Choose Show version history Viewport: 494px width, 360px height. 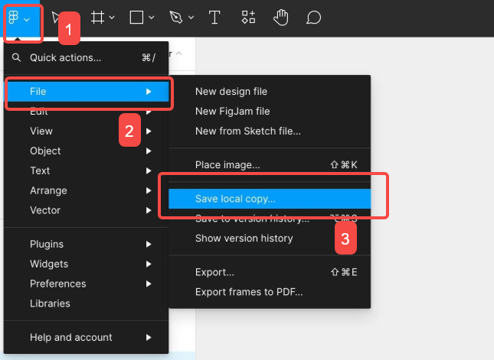click(270, 238)
